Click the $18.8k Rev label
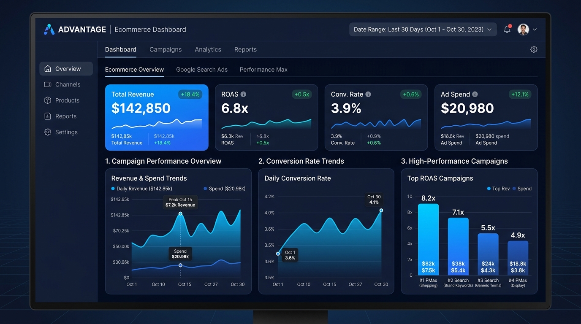Screen dimensions: 581x324 pyautogui.click(x=453, y=136)
